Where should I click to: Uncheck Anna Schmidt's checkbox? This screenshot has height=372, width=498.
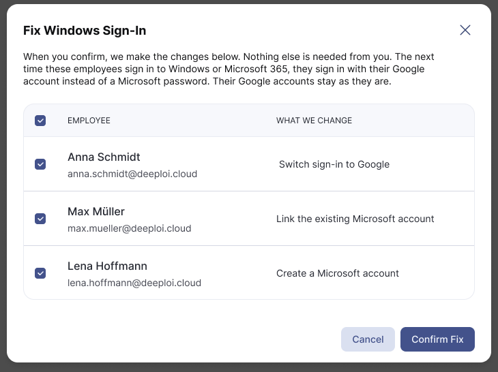click(40, 164)
